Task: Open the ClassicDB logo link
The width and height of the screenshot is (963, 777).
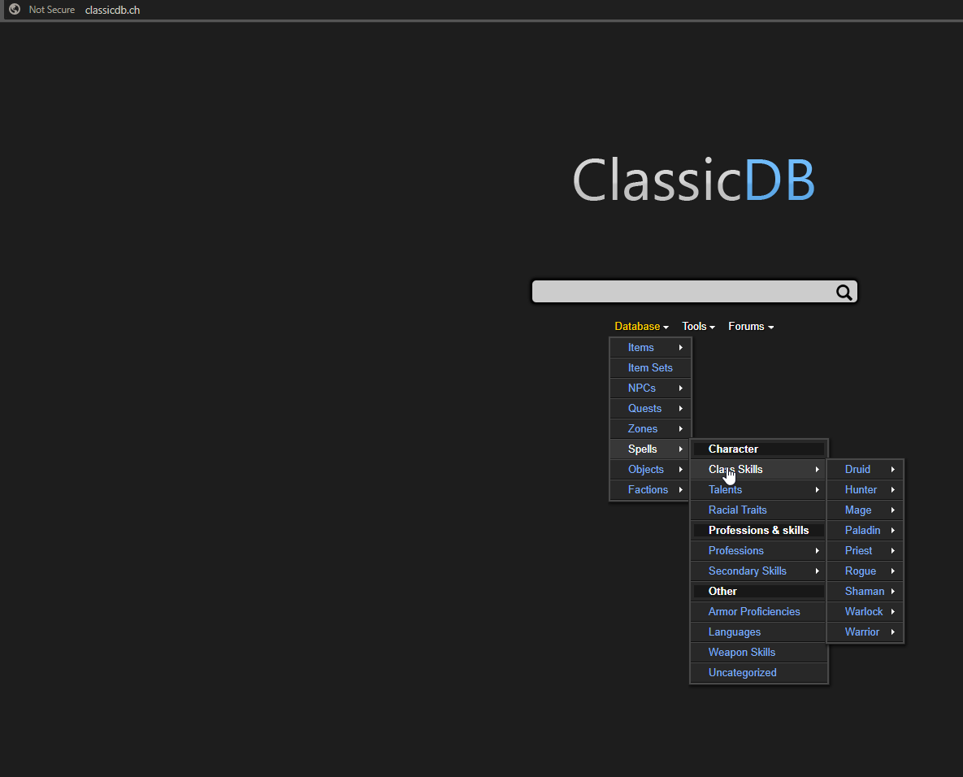Action: click(693, 180)
